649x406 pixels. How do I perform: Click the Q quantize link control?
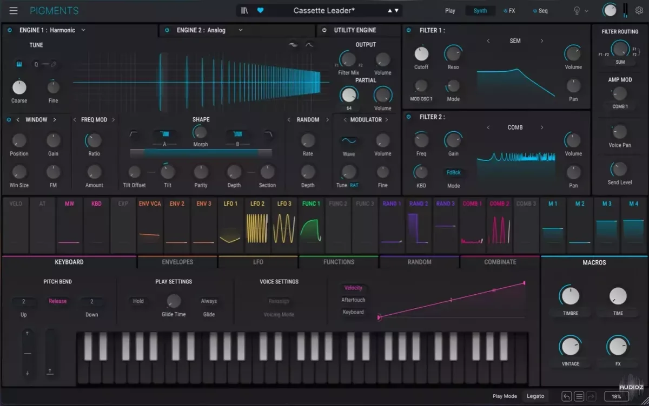point(45,64)
